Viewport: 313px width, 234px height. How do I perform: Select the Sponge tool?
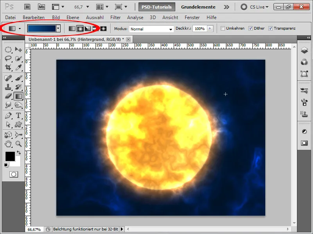pyautogui.click(x=18, y=105)
